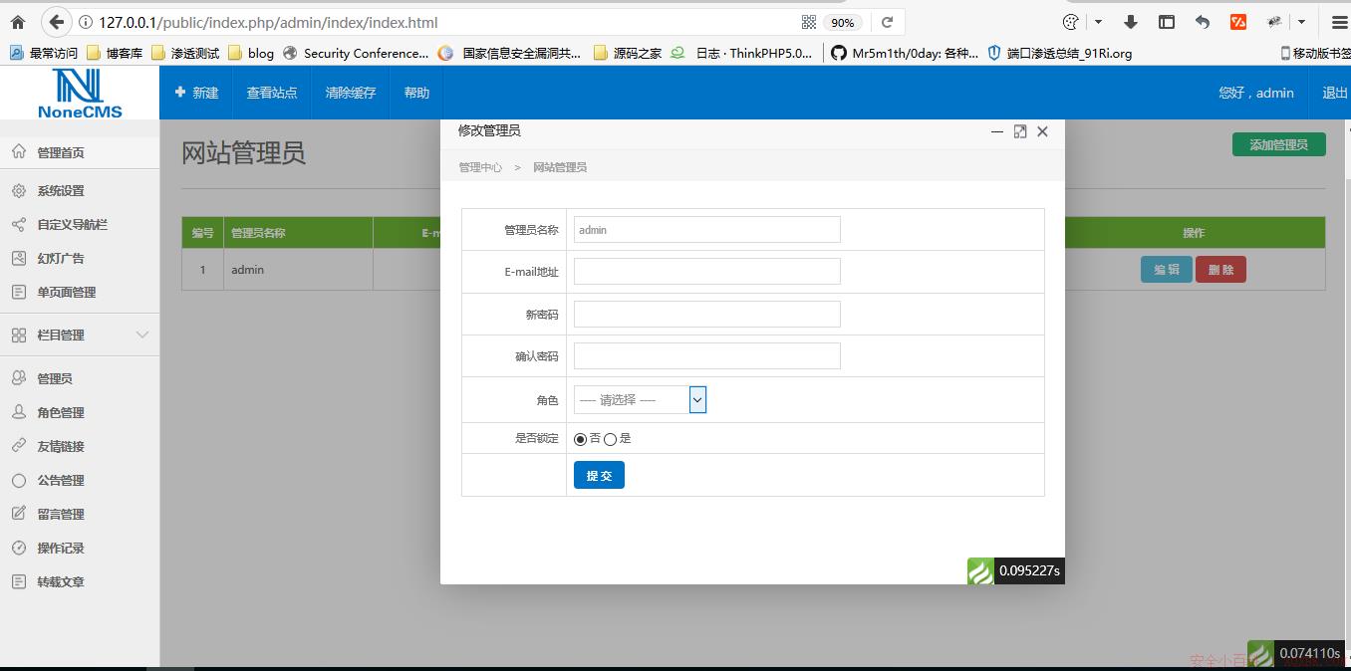Image resolution: width=1351 pixels, height=671 pixels.
Task: Click the 确认密码 input field
Action: (x=707, y=355)
